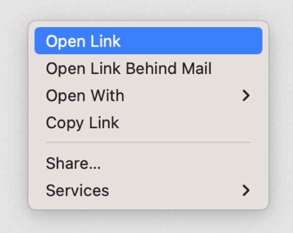Open the Share… option

click(148, 163)
